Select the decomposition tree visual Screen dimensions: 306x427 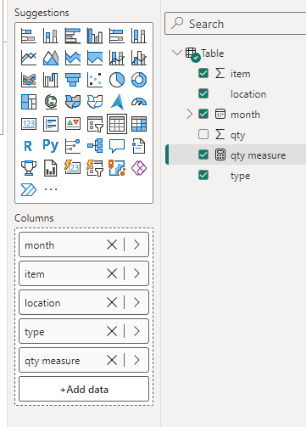[x=95, y=146]
